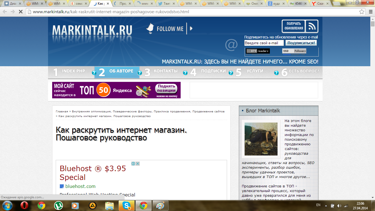Open the EN language selector
375x211 pixels.
click(x=318, y=205)
